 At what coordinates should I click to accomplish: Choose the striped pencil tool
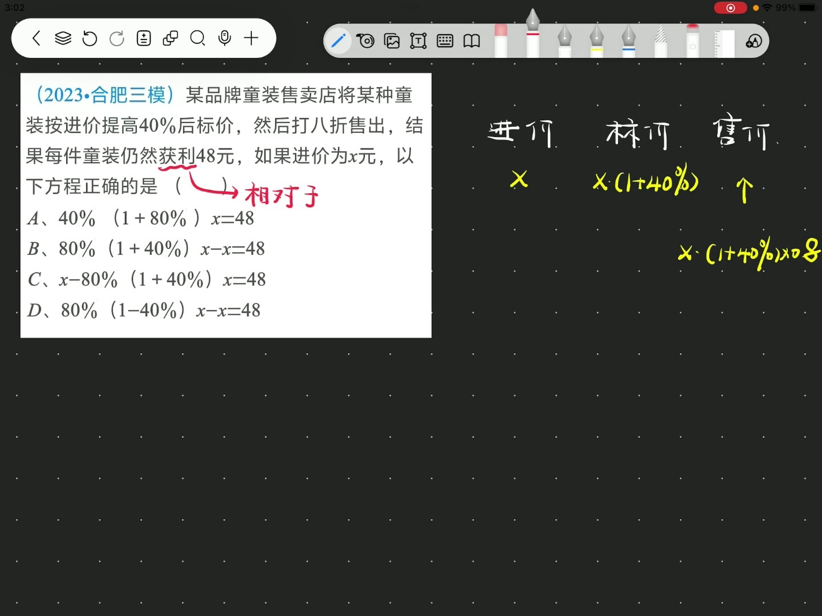[660, 40]
